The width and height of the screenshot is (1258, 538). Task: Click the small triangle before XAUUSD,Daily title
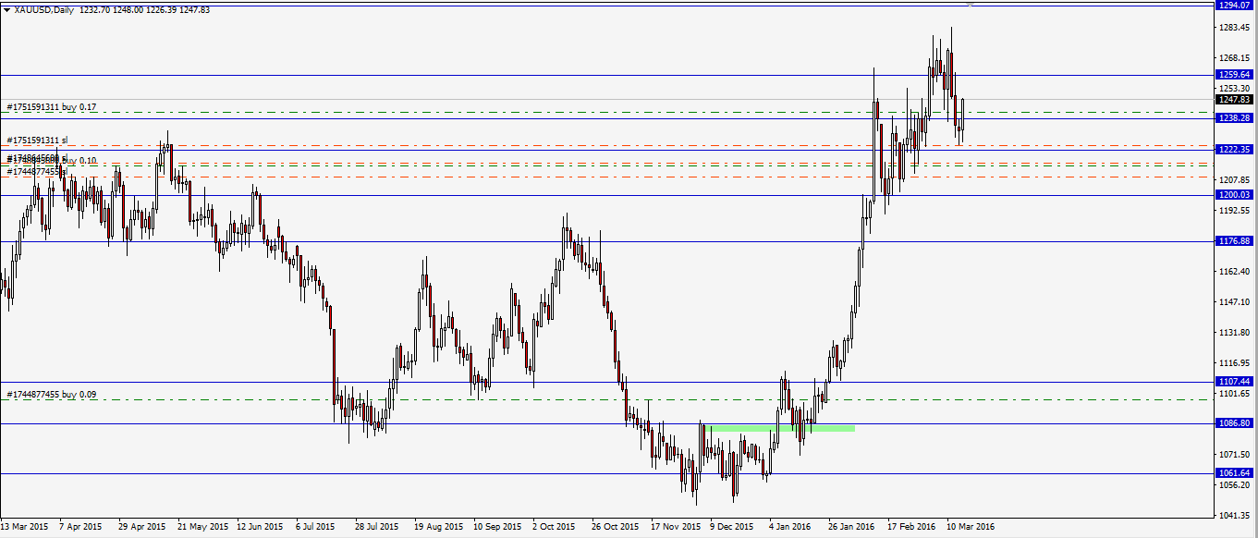tap(7, 9)
